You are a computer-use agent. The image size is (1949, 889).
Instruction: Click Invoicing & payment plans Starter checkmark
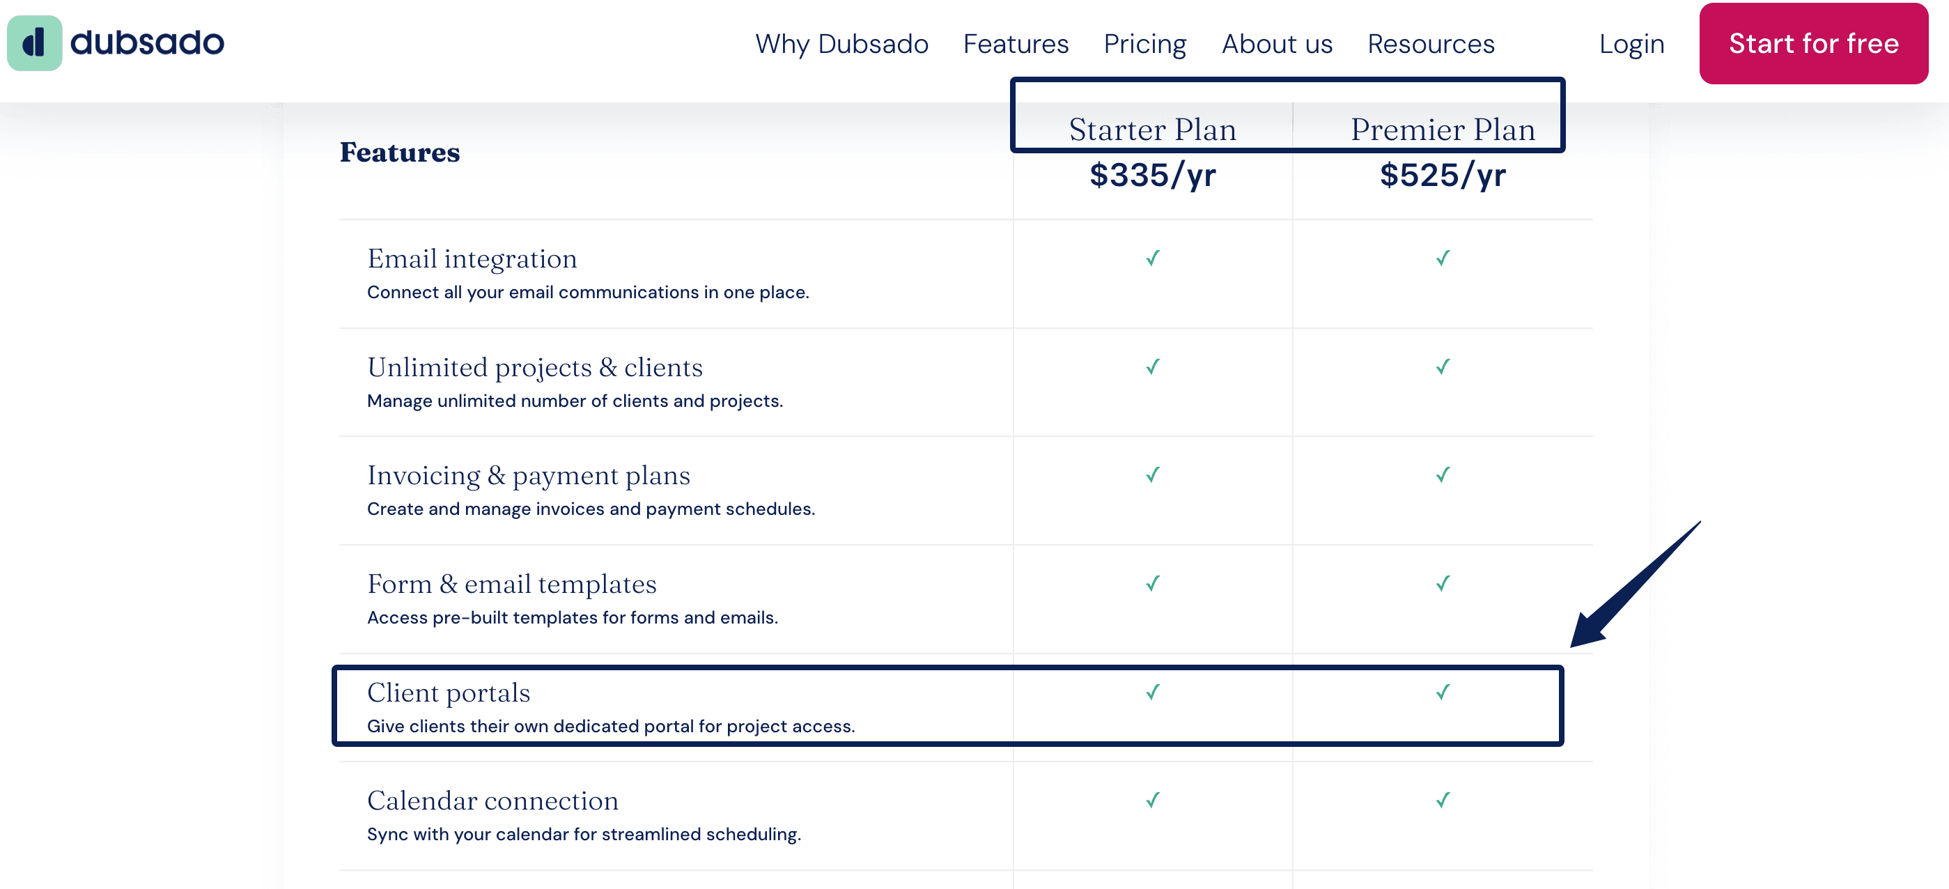(x=1152, y=474)
